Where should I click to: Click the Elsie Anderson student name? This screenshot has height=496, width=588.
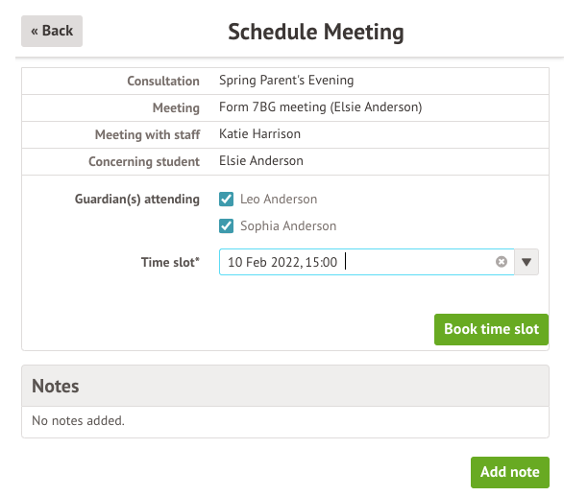pos(261,161)
